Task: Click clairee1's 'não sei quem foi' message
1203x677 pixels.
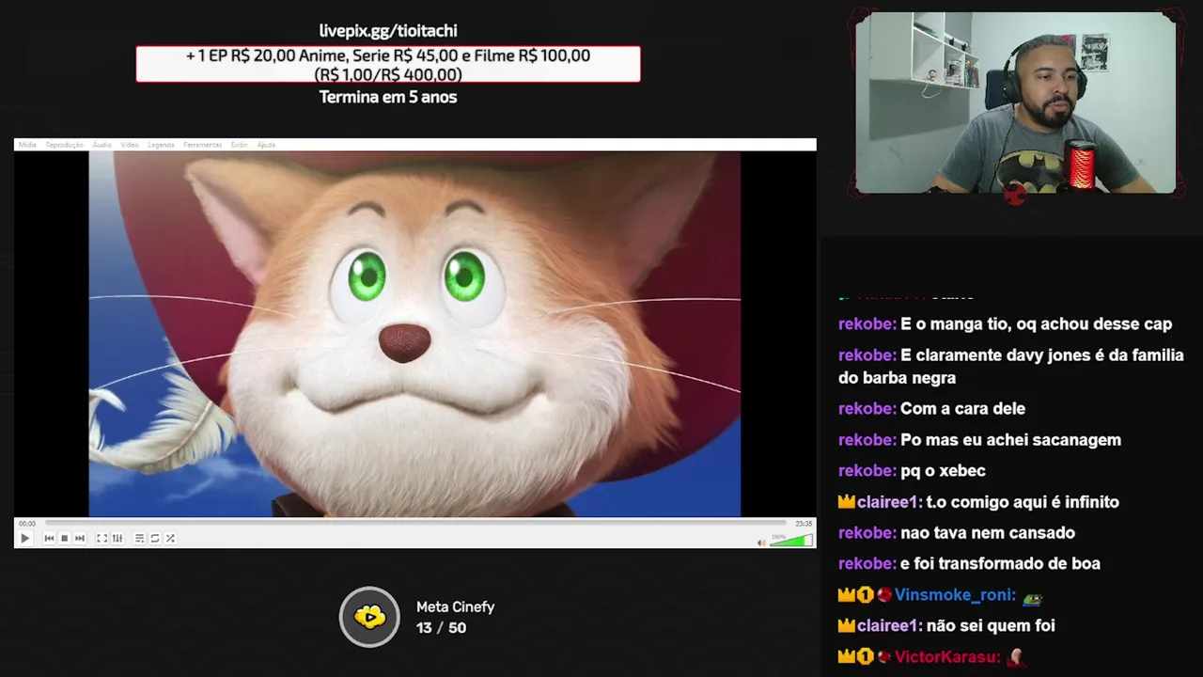Action: pyautogui.click(x=946, y=626)
